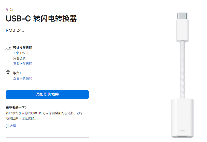Click the 1 个工作日 delivery estimate
This screenshot has width=207, height=142.
[21, 53]
